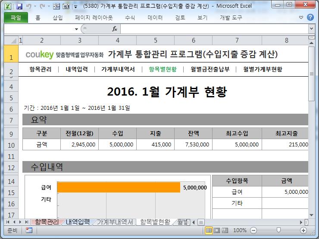319x239 pixels.
Task: Expand the Name Box dropdown arrow
Action: coord(76,29)
